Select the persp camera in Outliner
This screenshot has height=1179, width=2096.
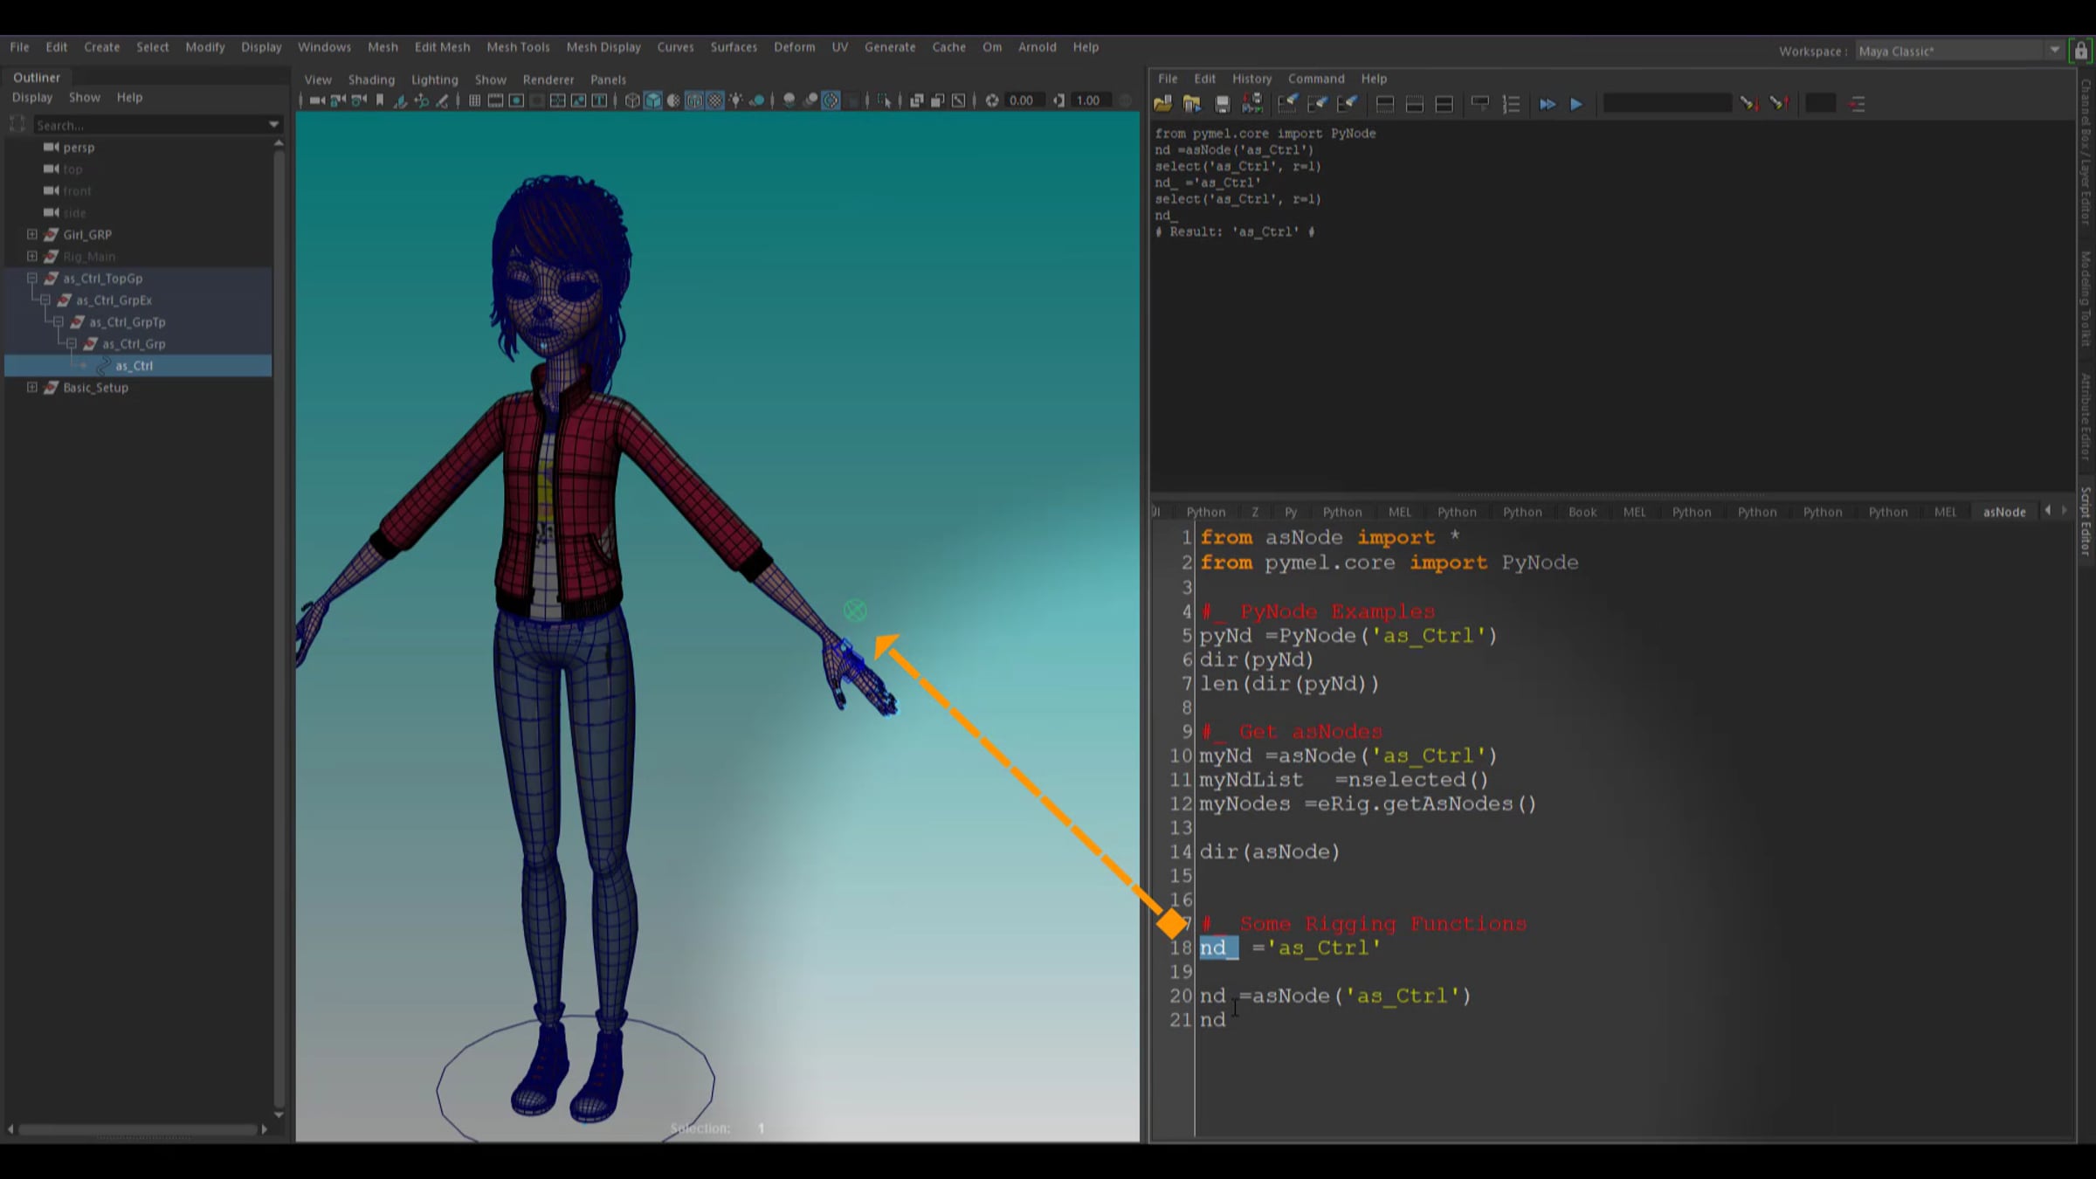pyautogui.click(x=79, y=147)
